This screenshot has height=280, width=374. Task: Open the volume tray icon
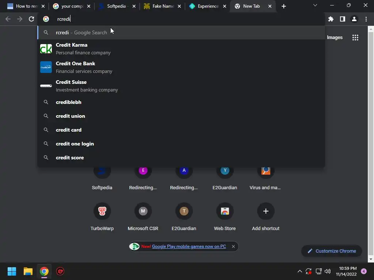click(328, 271)
